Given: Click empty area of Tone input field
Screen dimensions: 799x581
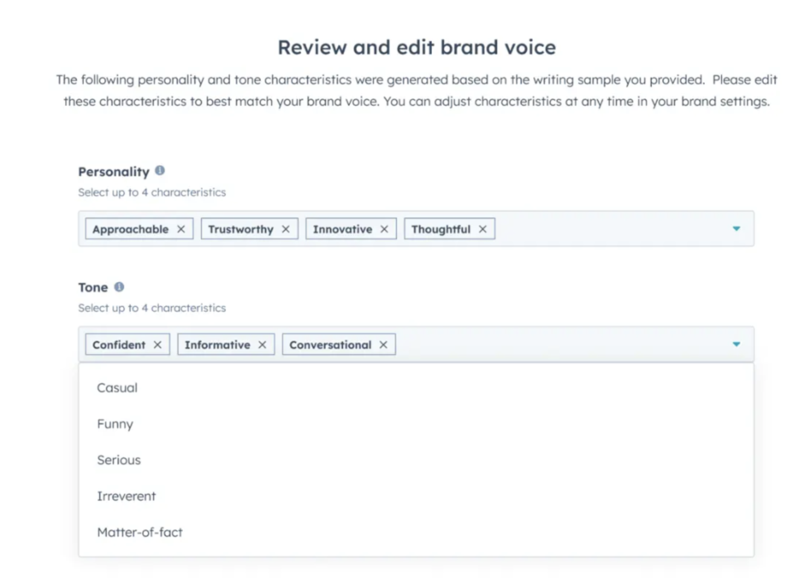Looking at the screenshot, I should [x=558, y=345].
